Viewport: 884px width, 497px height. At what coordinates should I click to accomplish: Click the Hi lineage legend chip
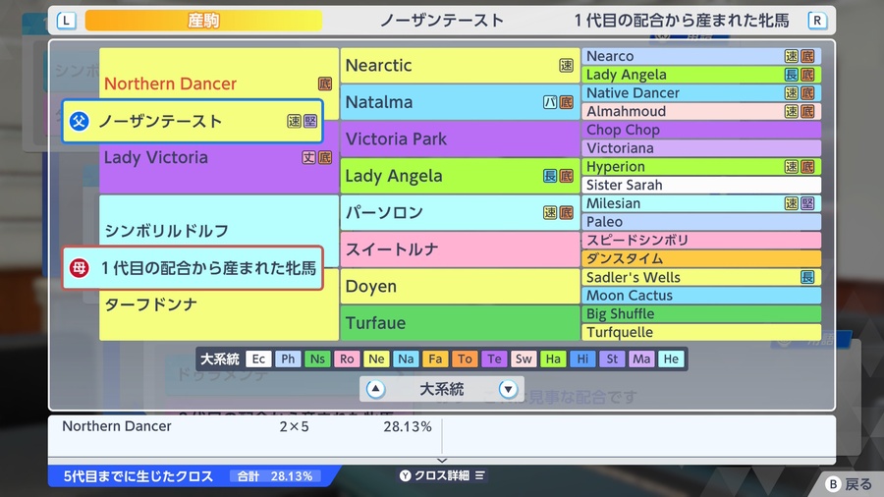[582, 359]
